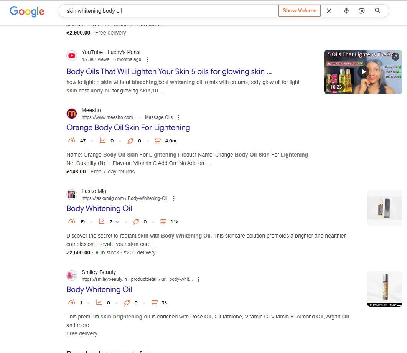
Task: Click the Lasko Mig site favicon
Action: 72,195
